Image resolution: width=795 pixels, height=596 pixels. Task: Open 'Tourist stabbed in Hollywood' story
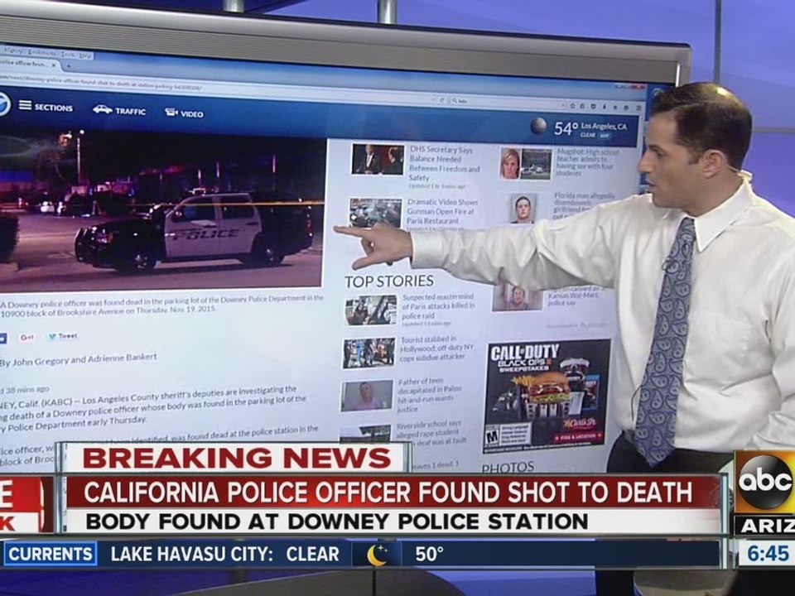point(436,348)
